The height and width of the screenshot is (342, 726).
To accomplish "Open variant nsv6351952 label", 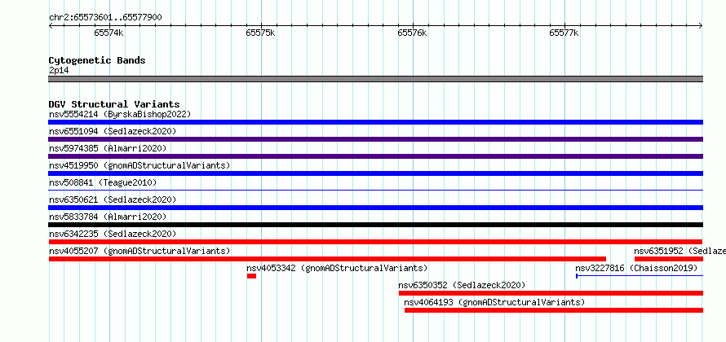I will (x=680, y=251).
